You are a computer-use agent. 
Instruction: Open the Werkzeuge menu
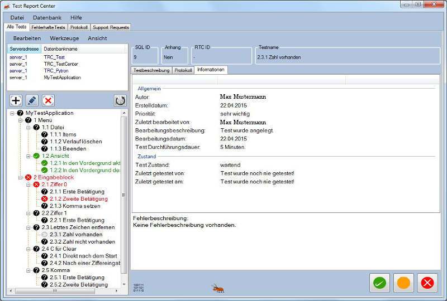64,38
